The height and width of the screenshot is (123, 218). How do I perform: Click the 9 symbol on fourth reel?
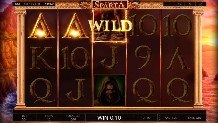pos(144,57)
